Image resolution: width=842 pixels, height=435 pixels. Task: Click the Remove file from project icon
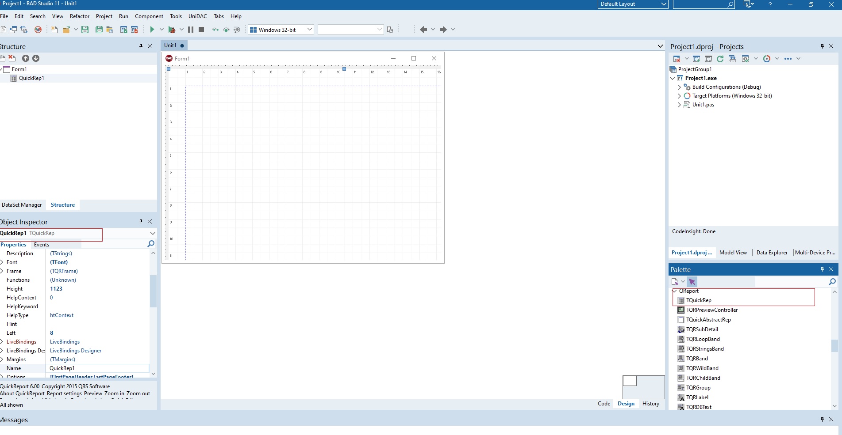point(135,30)
